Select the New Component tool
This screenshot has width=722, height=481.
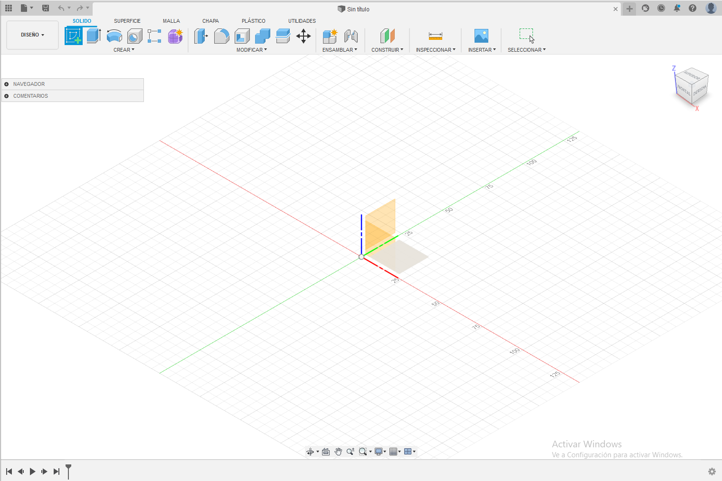pos(330,36)
